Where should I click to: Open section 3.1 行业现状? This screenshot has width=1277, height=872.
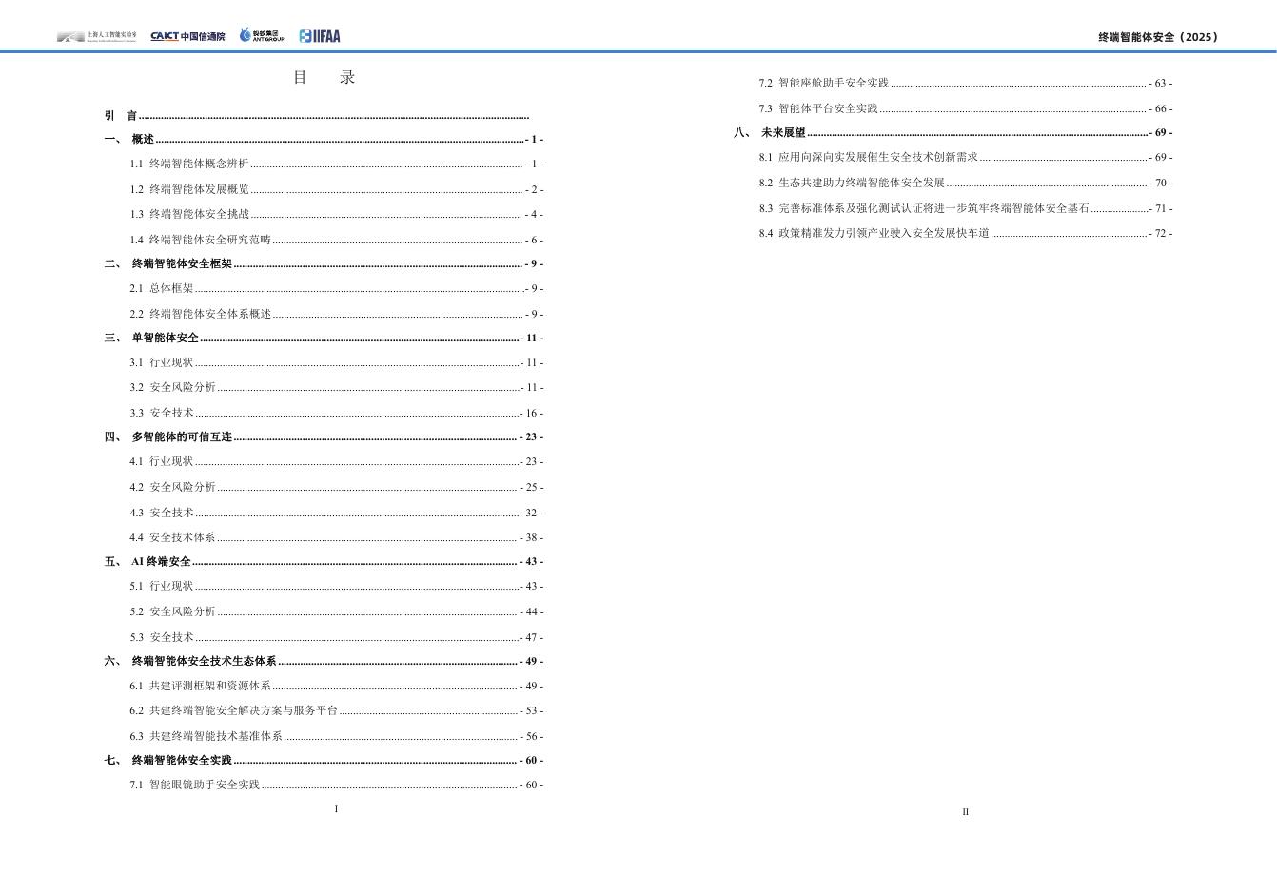(337, 362)
